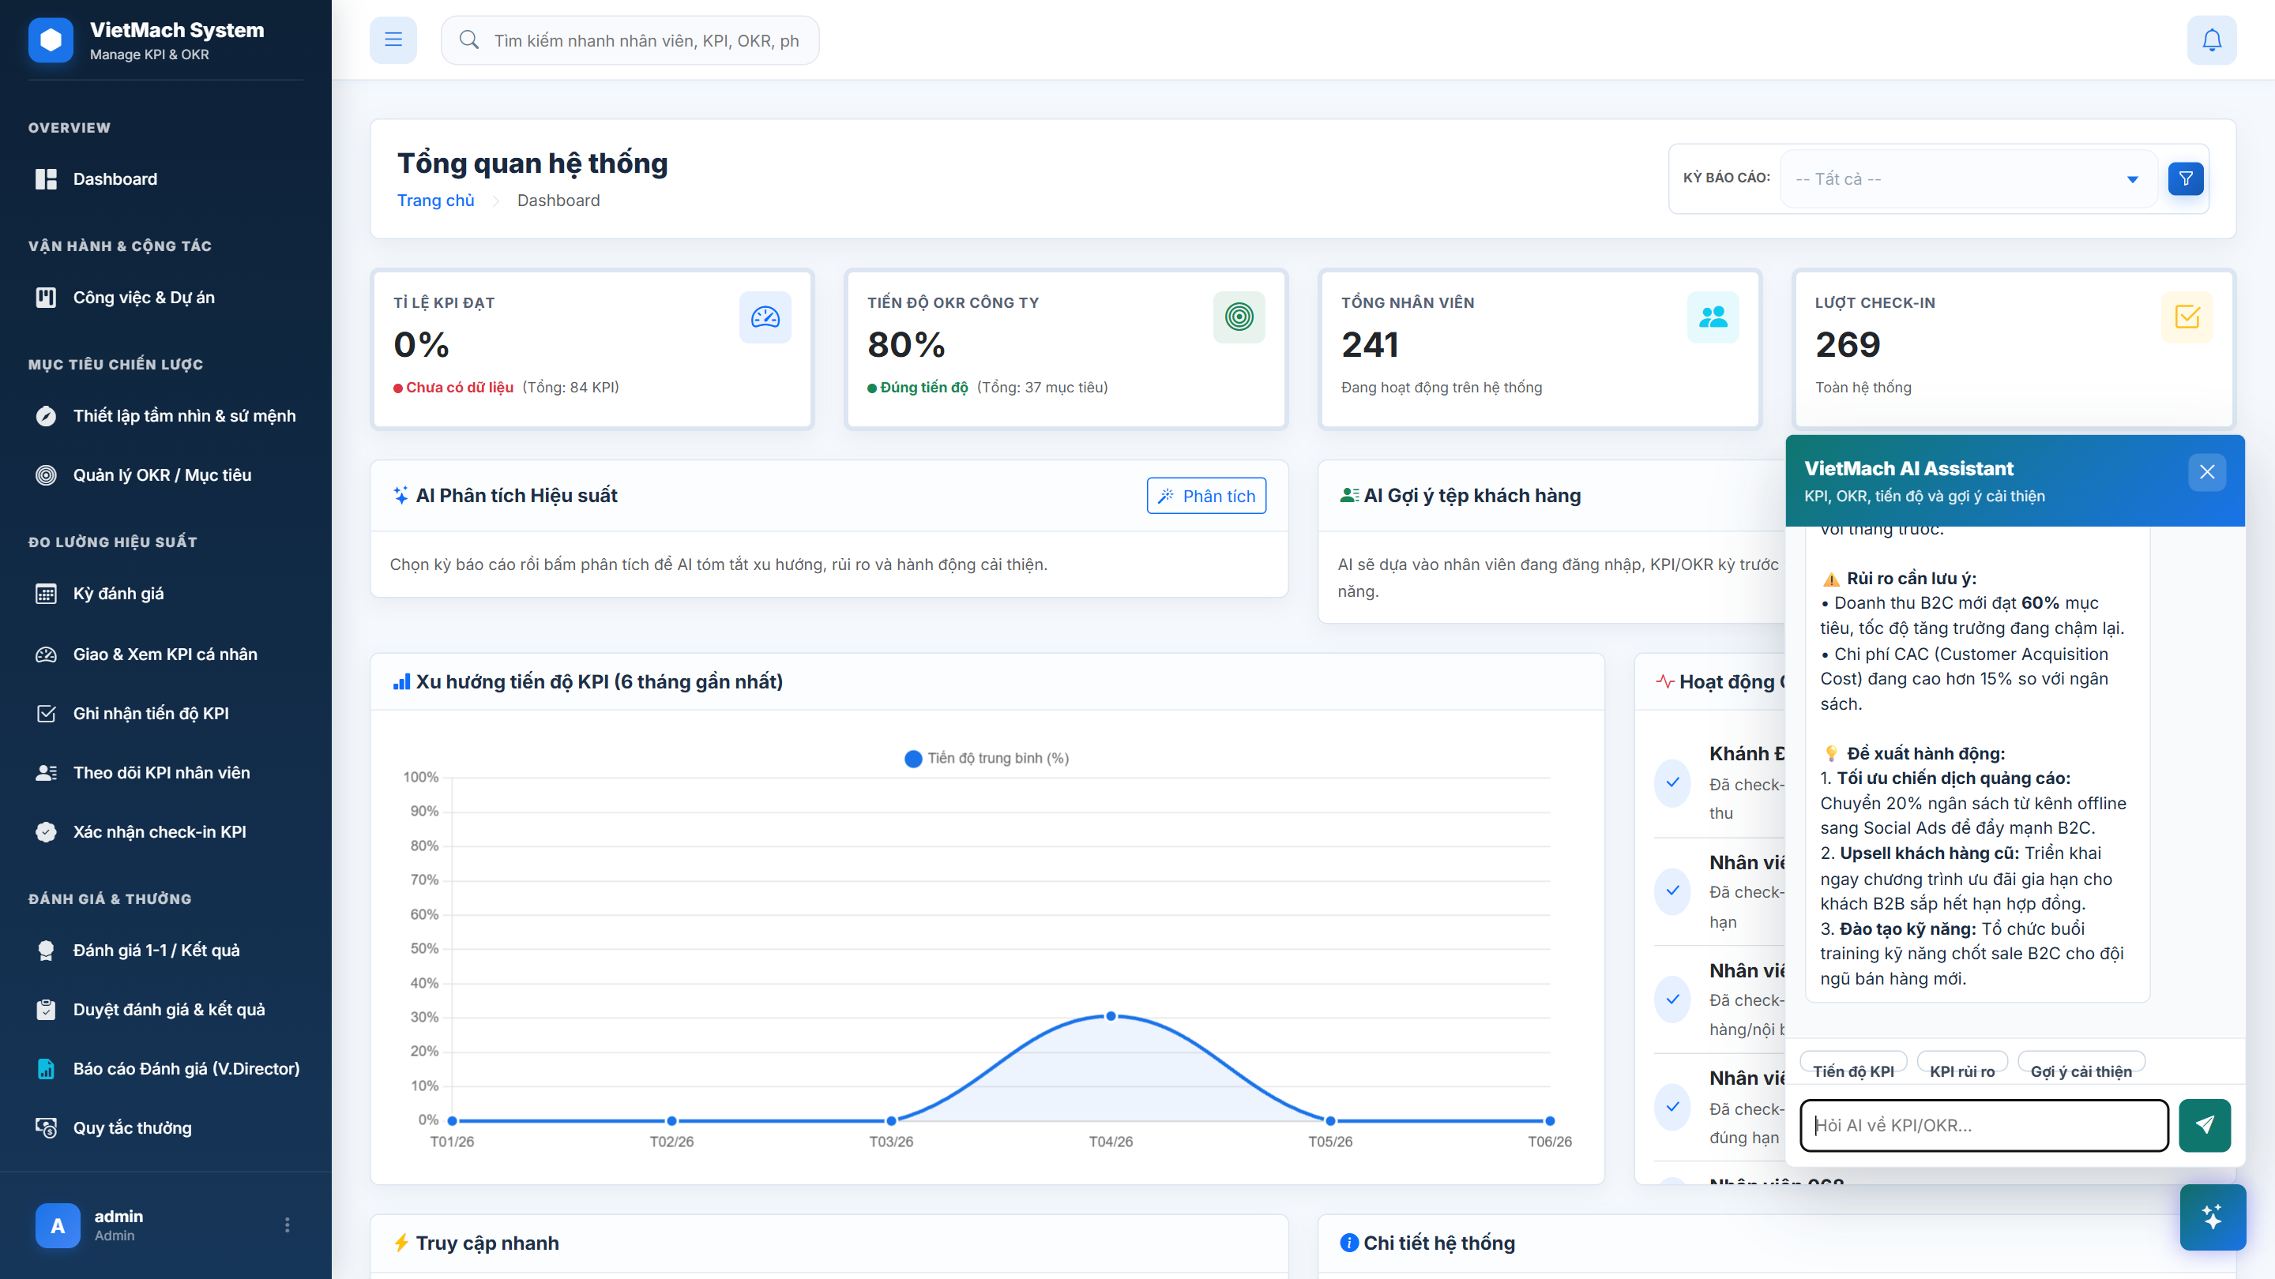
Task: Apply the report period filter funnel icon
Action: tap(2186, 178)
